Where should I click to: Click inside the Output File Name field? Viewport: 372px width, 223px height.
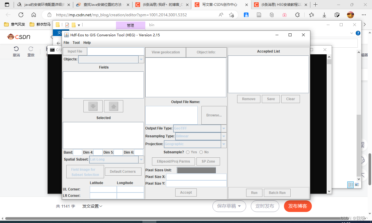pos(171,115)
